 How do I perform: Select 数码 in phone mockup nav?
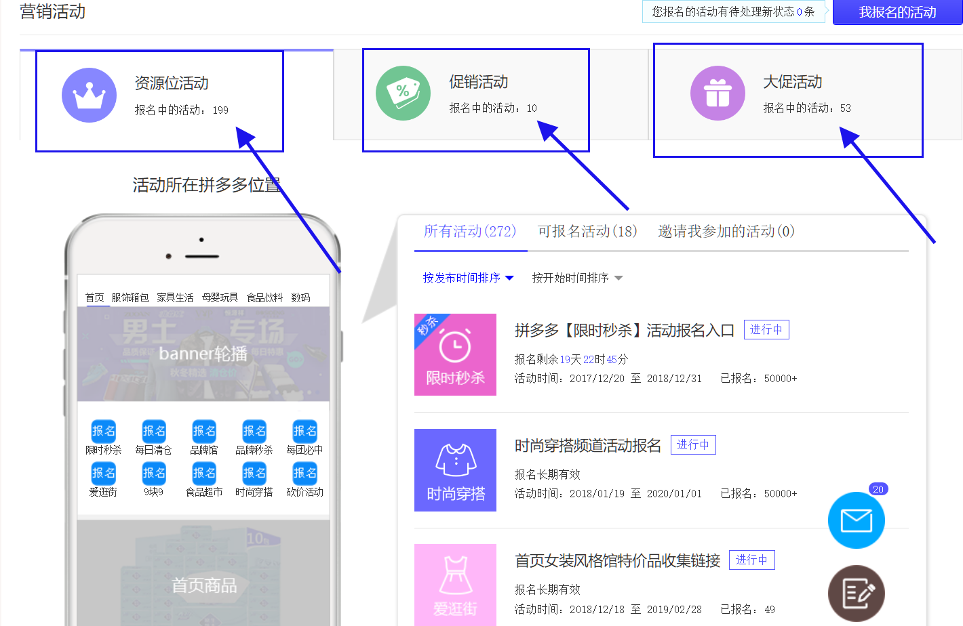click(x=300, y=297)
